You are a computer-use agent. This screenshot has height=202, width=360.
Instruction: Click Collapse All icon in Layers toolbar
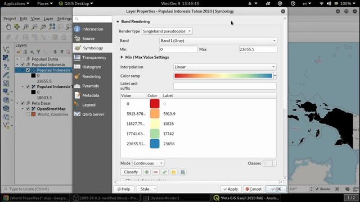pyautogui.click(x=61, y=52)
